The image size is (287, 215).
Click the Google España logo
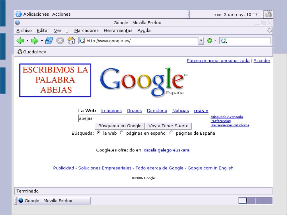[x=144, y=82]
